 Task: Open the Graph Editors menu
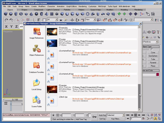(71, 6)
